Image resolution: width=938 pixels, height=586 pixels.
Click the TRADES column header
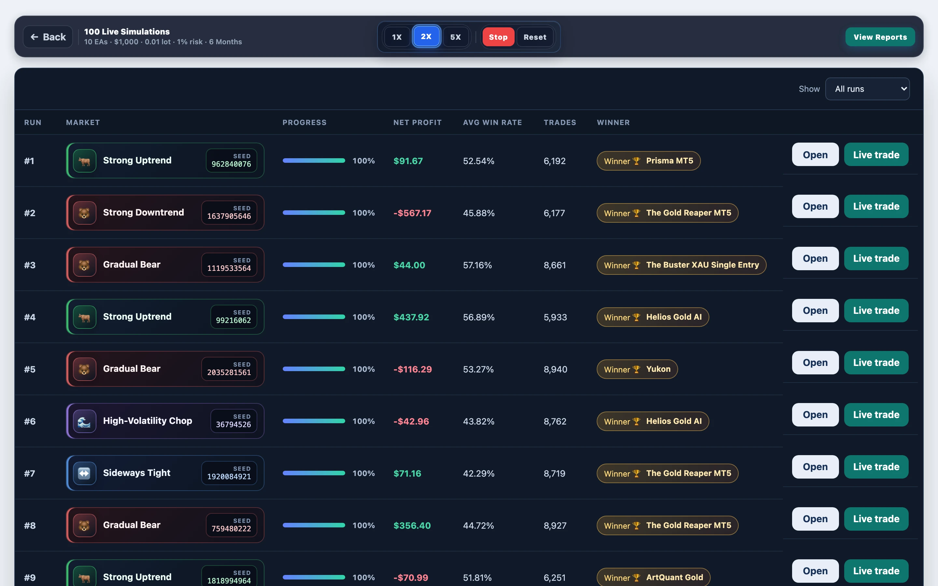pos(560,122)
